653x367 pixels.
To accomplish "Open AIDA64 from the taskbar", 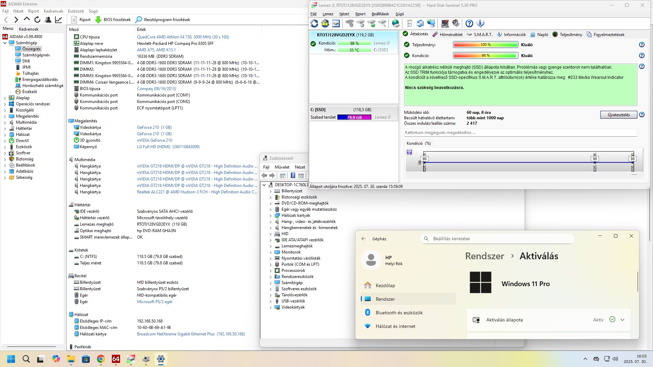I will point(116,359).
